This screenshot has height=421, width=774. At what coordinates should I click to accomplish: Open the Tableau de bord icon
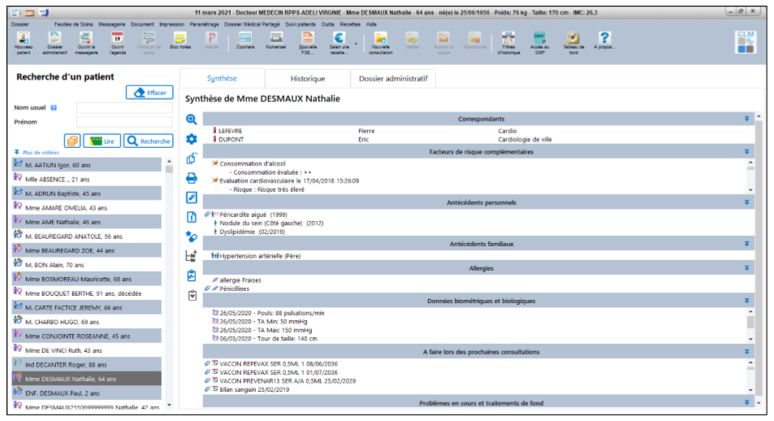[x=573, y=41]
